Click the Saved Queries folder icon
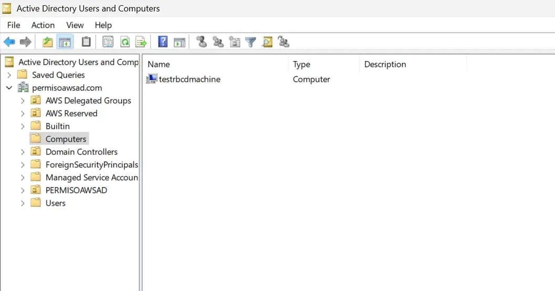 (x=22, y=75)
